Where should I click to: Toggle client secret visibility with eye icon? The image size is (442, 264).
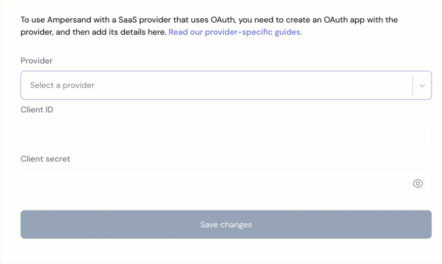(417, 183)
